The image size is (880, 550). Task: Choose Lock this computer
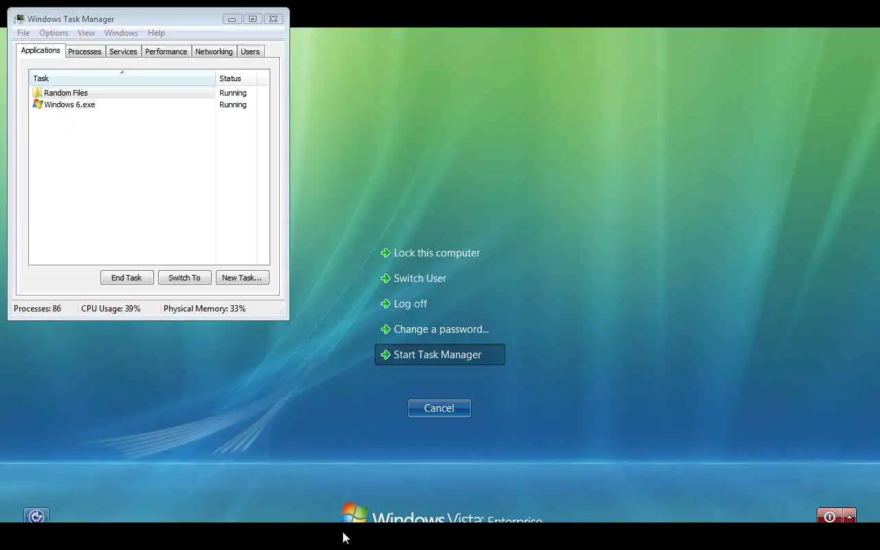(x=437, y=253)
